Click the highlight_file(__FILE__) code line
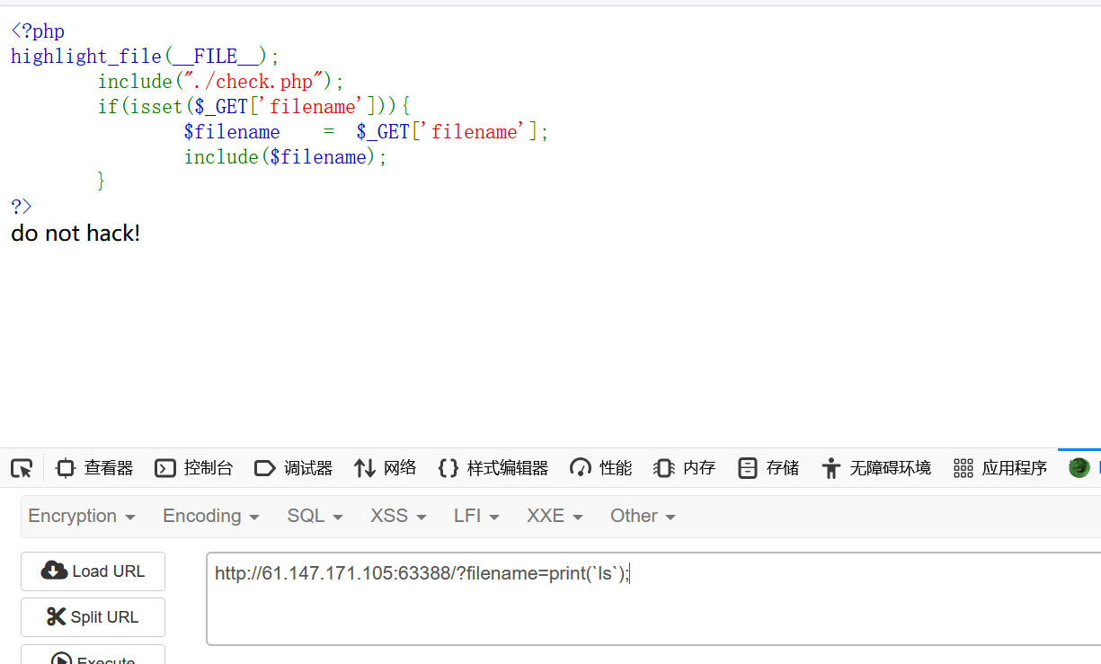This screenshot has width=1101, height=664. pos(146,57)
